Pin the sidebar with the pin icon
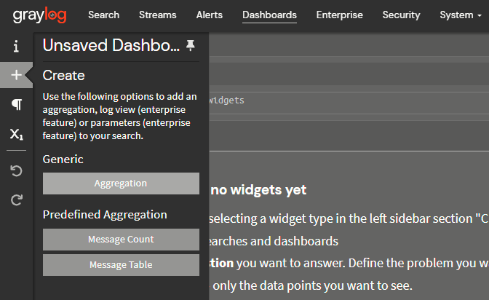489x300 pixels. [x=191, y=46]
